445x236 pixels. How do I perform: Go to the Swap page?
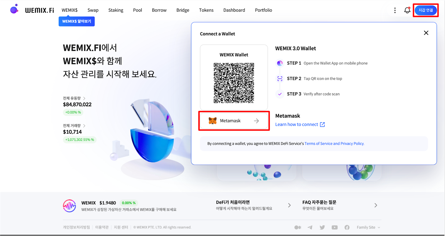(x=93, y=10)
